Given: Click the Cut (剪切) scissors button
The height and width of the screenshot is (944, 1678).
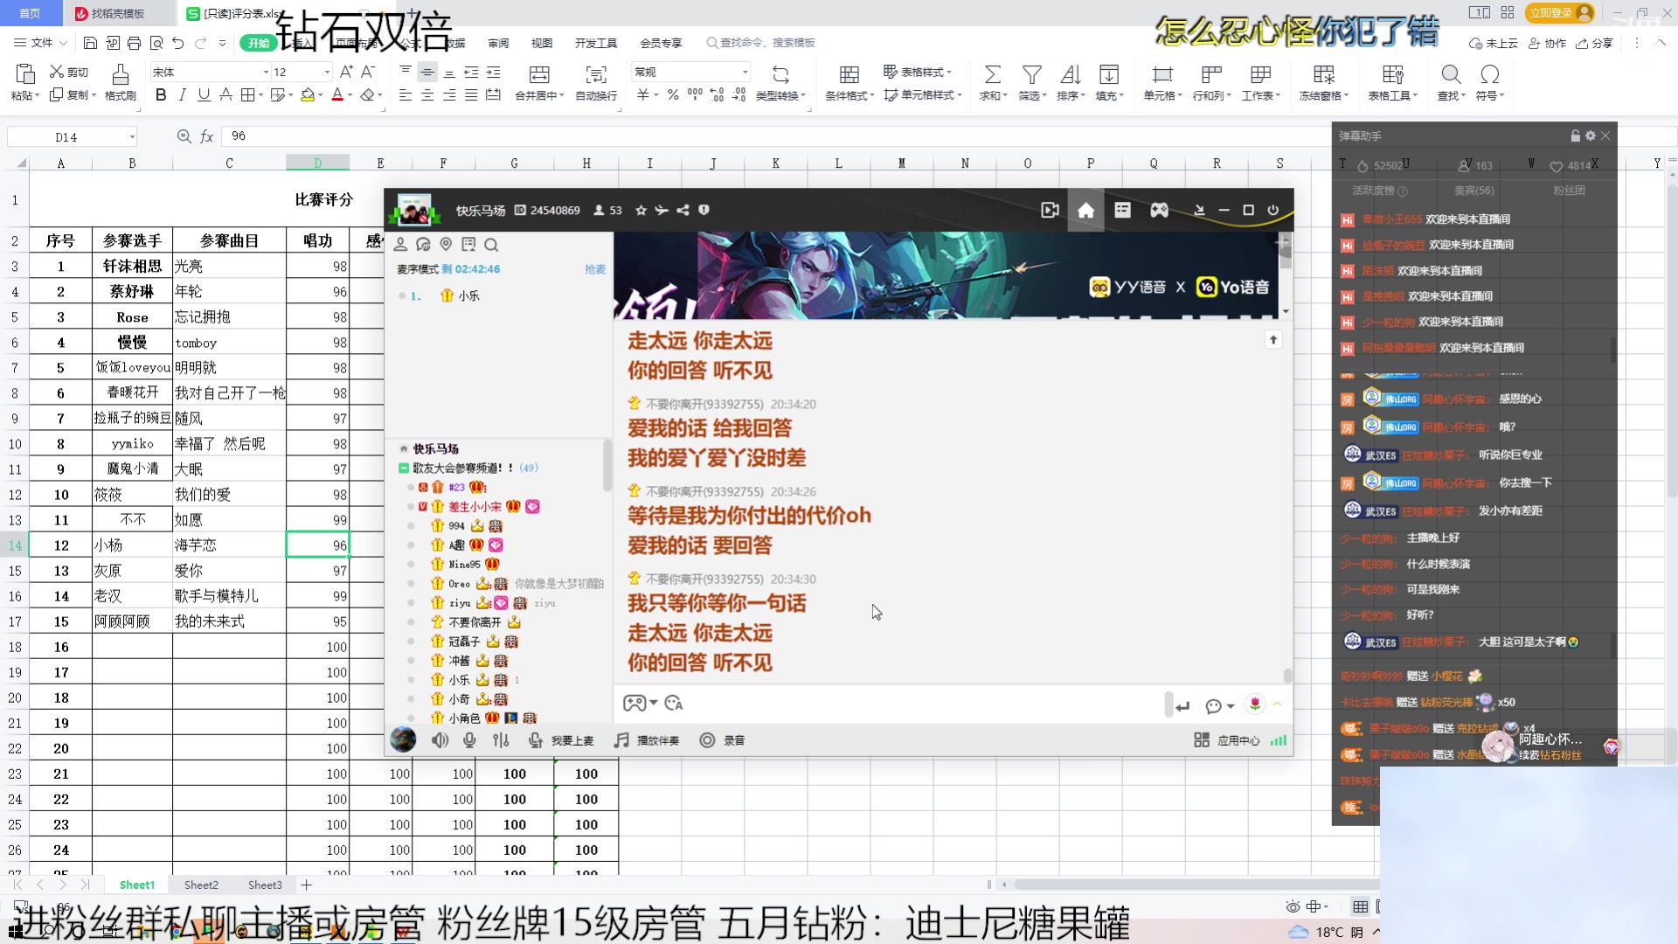Looking at the screenshot, I should [69, 72].
